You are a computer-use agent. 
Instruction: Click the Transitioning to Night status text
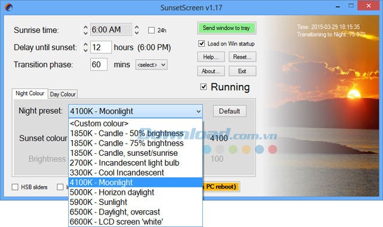tap(331, 35)
